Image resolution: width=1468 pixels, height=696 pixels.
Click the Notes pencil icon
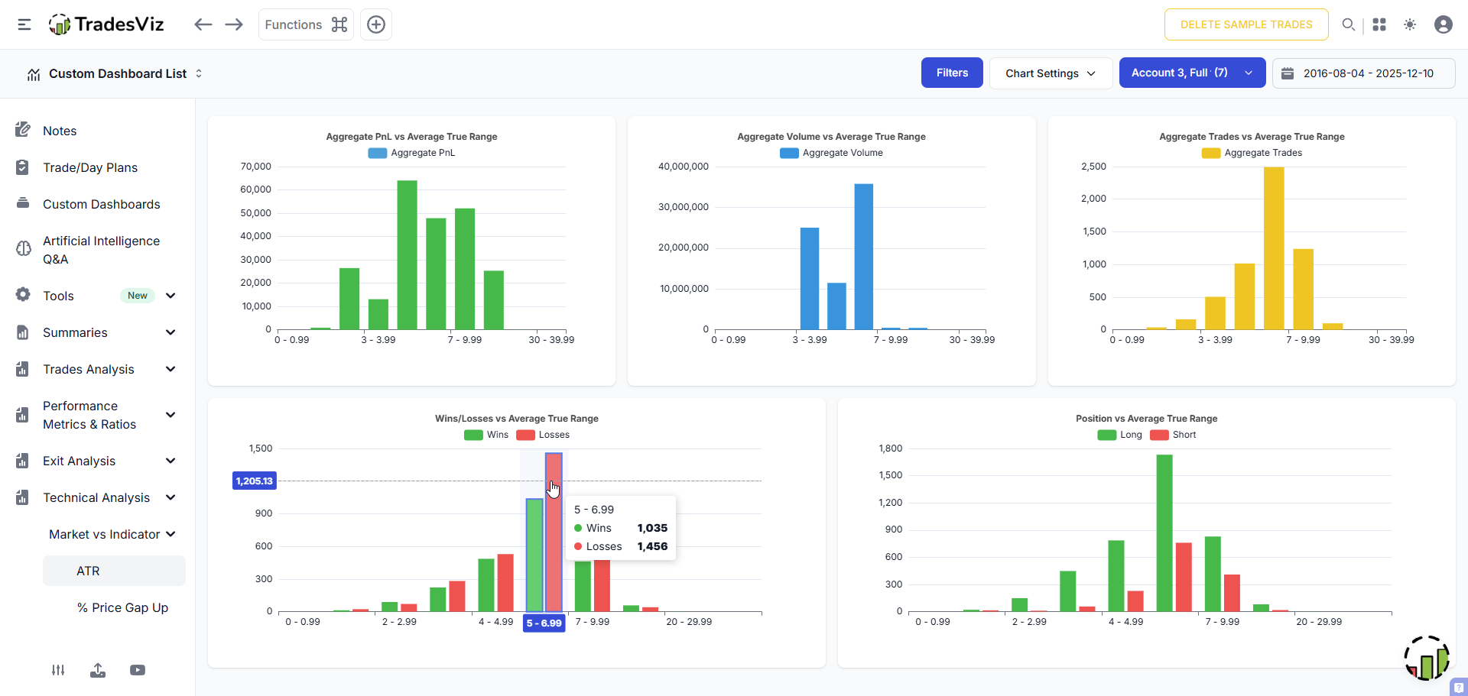(x=23, y=130)
